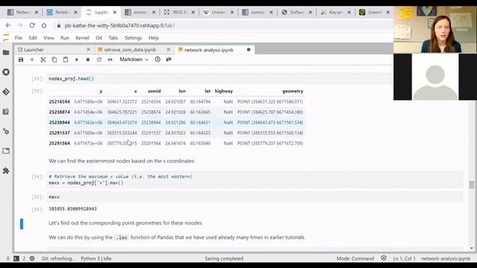
Task: Click the git button in the notebook toolbar
Action: tap(168, 60)
